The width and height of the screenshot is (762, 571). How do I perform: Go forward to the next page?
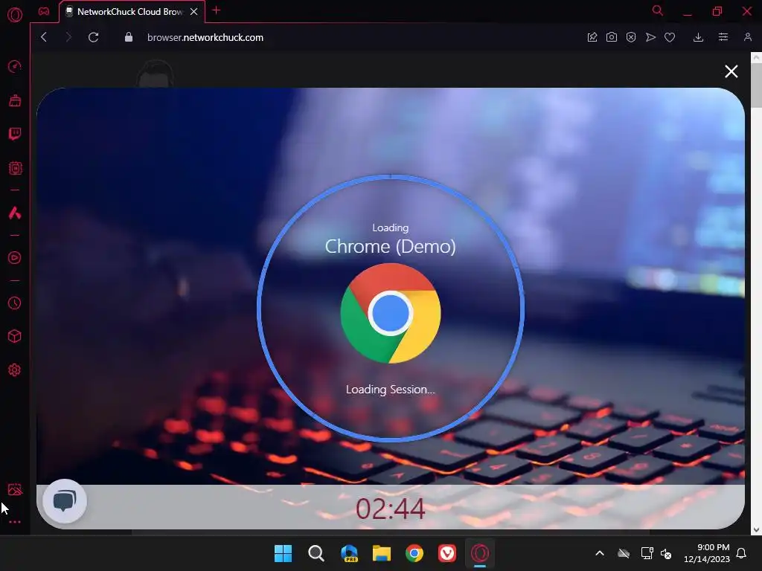point(68,37)
